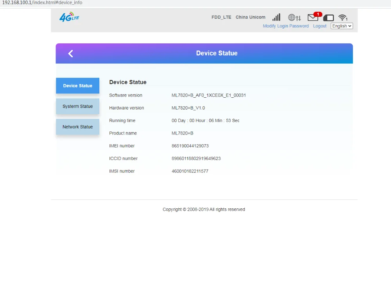Click hardware version value ML7820+B_V1.0
This screenshot has height=283, width=391.
(188, 108)
